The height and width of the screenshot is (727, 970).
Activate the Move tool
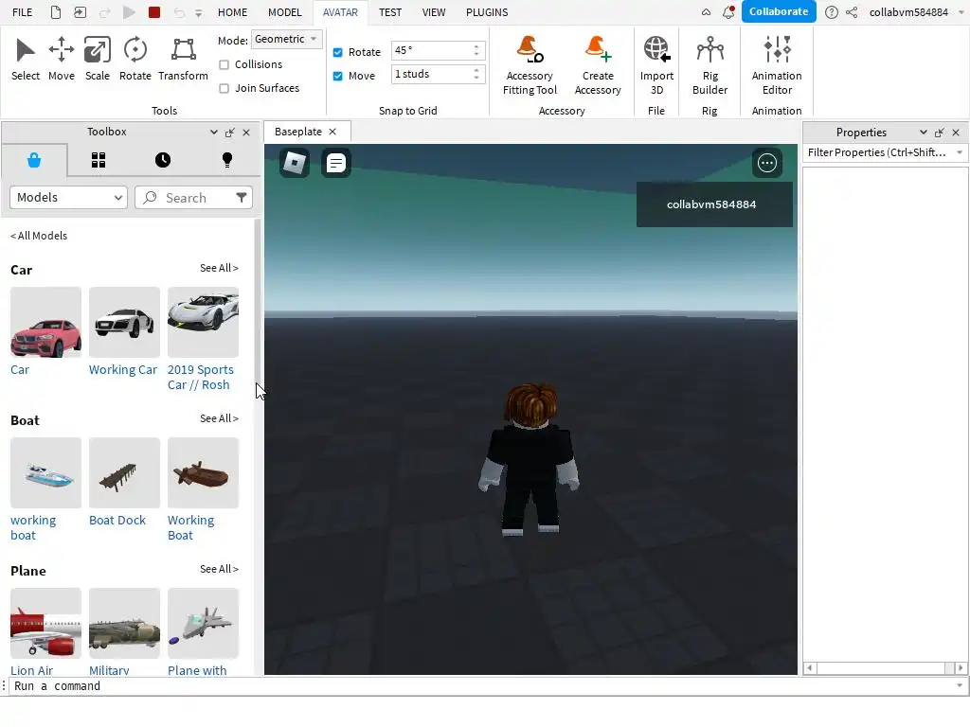[62, 60]
